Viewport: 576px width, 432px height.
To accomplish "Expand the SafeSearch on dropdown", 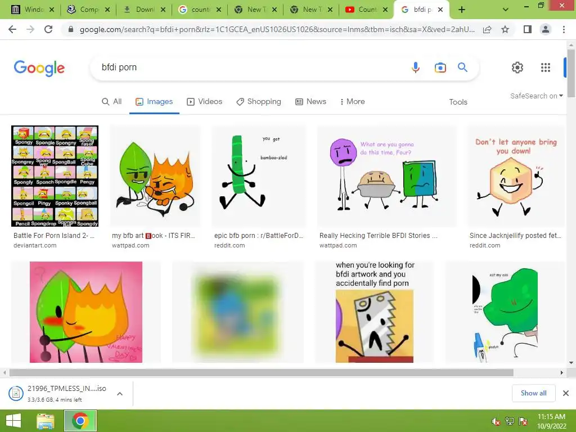I will [536, 96].
